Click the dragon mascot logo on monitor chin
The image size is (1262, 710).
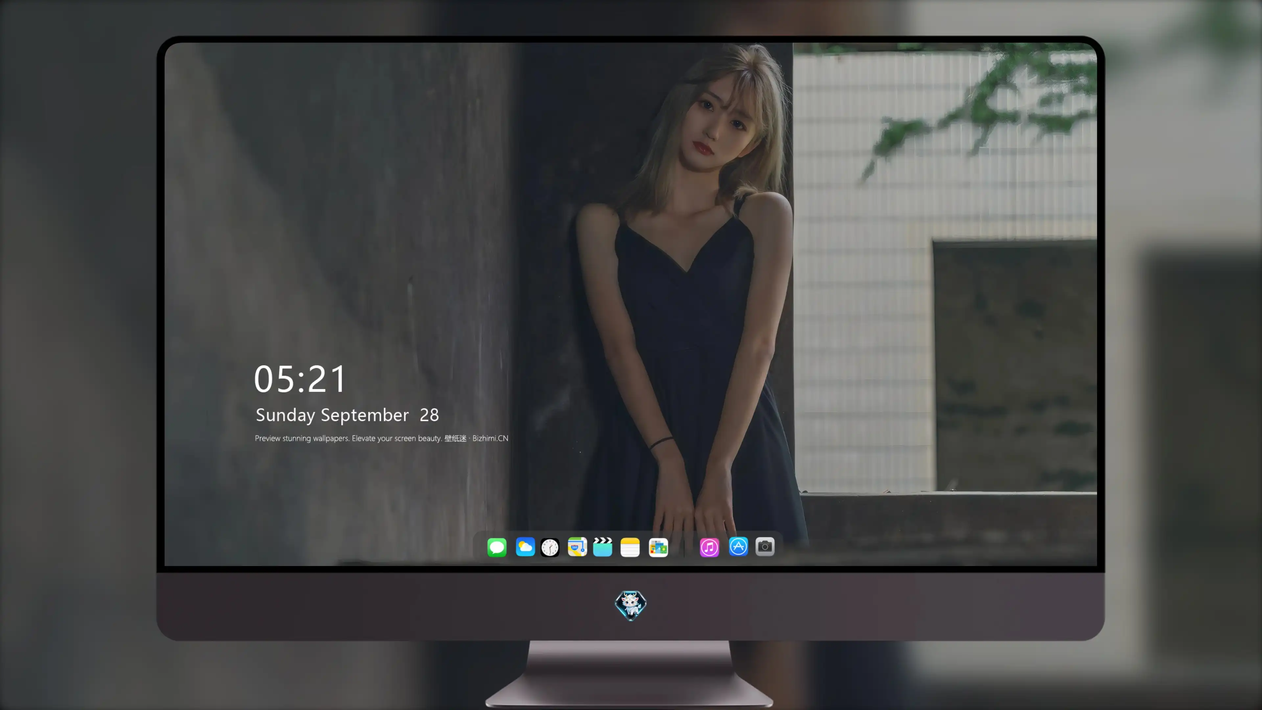pyautogui.click(x=631, y=605)
